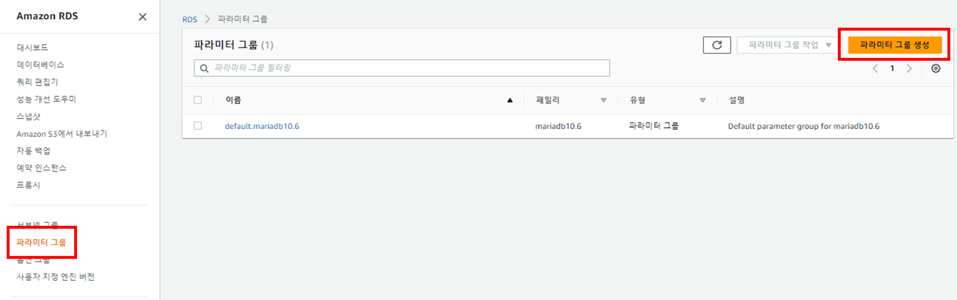Click mariadb10.6 family cell
This screenshot has width=957, height=300.
558,126
